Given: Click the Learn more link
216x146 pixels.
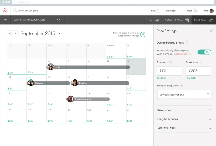Looking at the screenshot, I should point(181,54).
